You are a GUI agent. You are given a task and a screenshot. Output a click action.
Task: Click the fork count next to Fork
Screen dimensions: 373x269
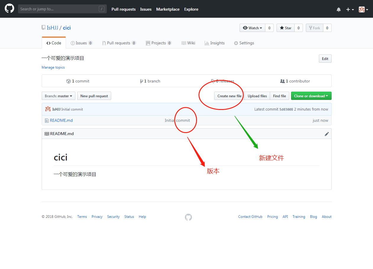point(327,28)
